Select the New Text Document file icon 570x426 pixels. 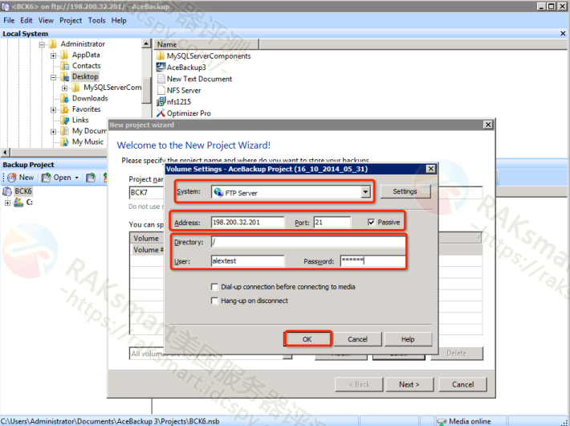tap(161, 79)
